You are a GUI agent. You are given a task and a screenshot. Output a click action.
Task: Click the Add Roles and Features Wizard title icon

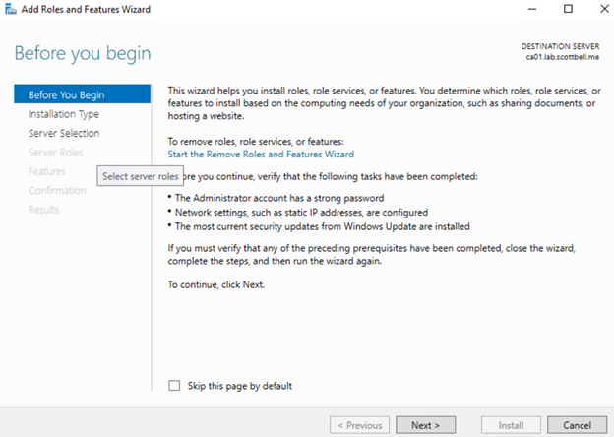pyautogui.click(x=10, y=9)
